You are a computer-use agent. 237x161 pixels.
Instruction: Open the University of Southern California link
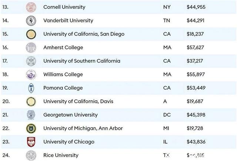pos(82,61)
